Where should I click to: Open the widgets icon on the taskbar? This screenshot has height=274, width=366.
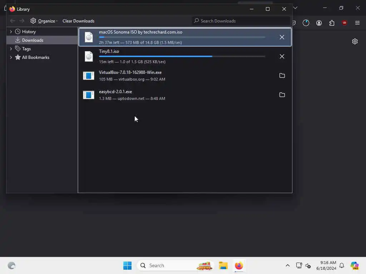(x=11, y=265)
